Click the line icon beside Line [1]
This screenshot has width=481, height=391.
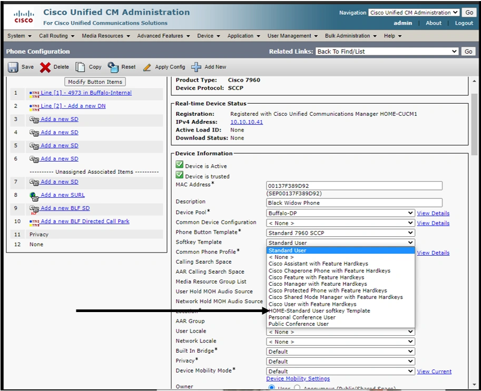coord(34,94)
